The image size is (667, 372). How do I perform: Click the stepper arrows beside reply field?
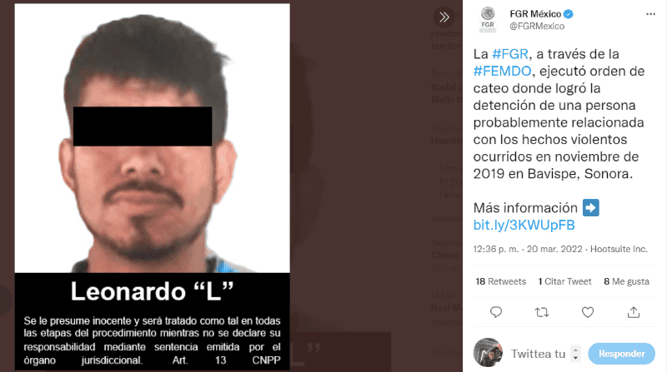point(575,354)
